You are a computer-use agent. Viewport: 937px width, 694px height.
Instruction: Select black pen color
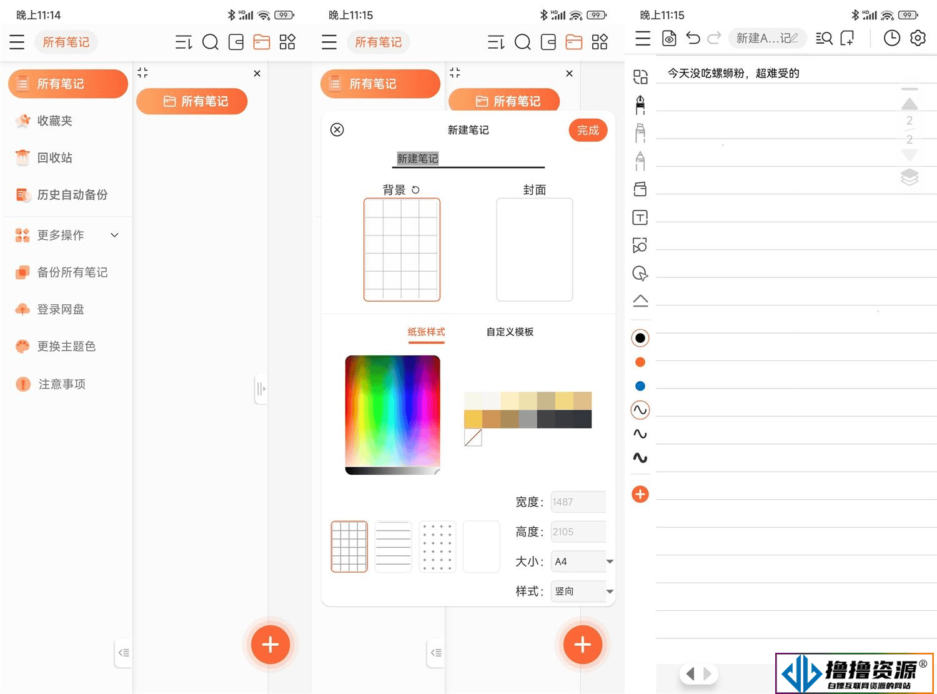click(x=640, y=338)
